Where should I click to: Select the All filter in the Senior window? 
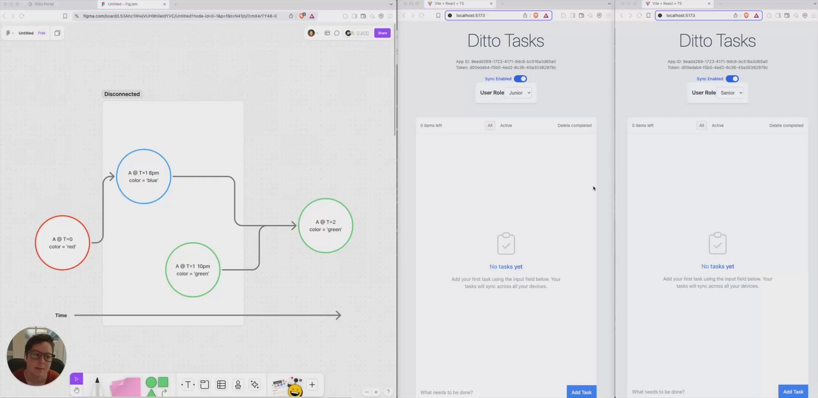pos(702,125)
